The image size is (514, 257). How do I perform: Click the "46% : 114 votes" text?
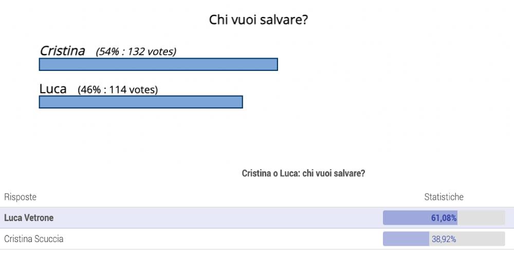pyautogui.click(x=118, y=90)
